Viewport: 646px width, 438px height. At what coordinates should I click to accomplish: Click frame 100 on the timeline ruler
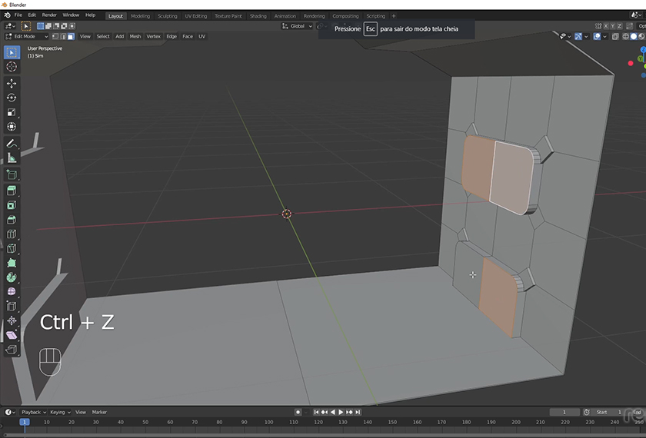[269, 422]
